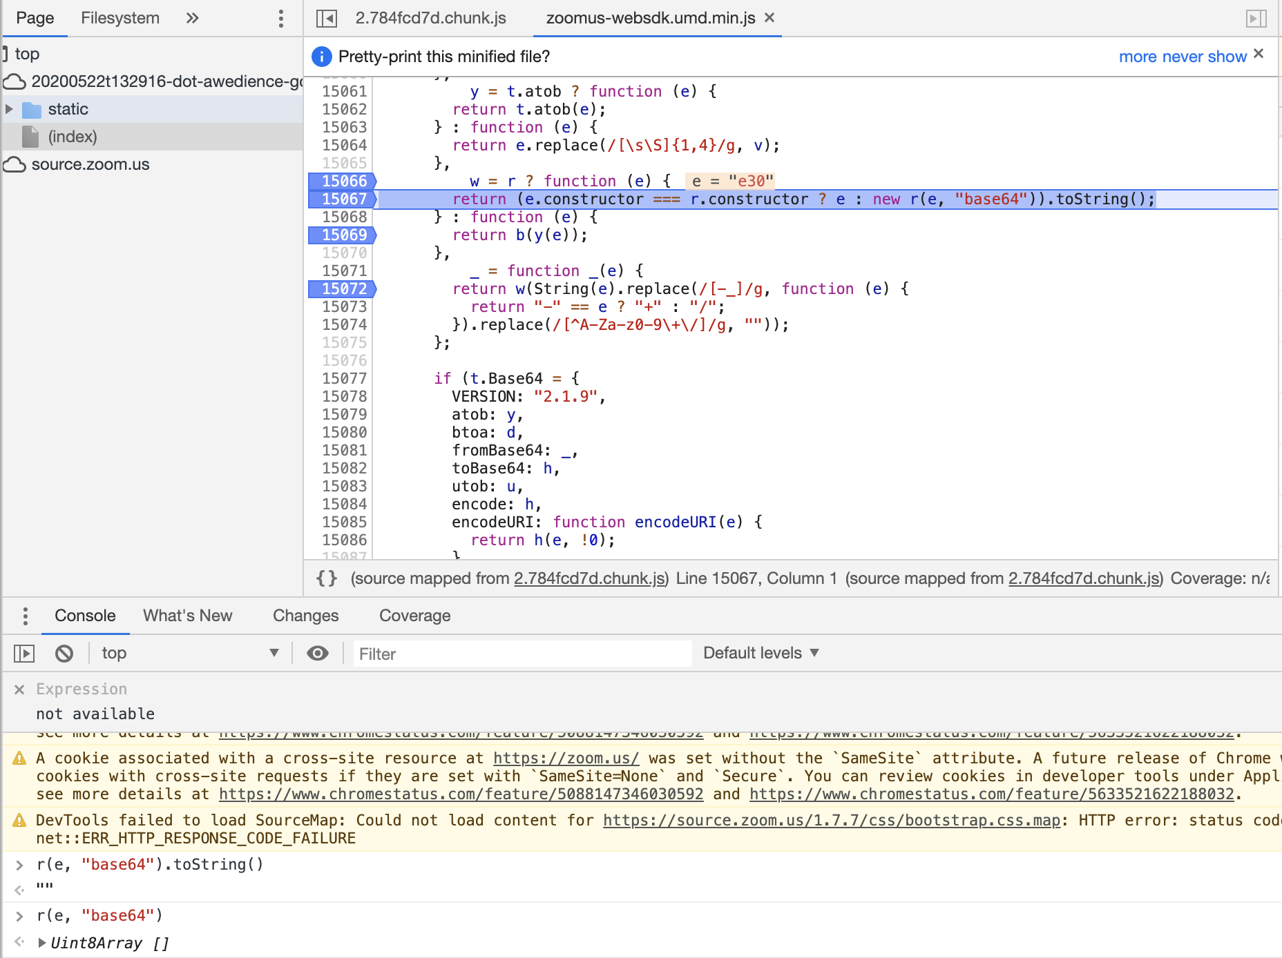Click the console Filter input field
This screenshot has height=958, width=1282.
pos(522,654)
